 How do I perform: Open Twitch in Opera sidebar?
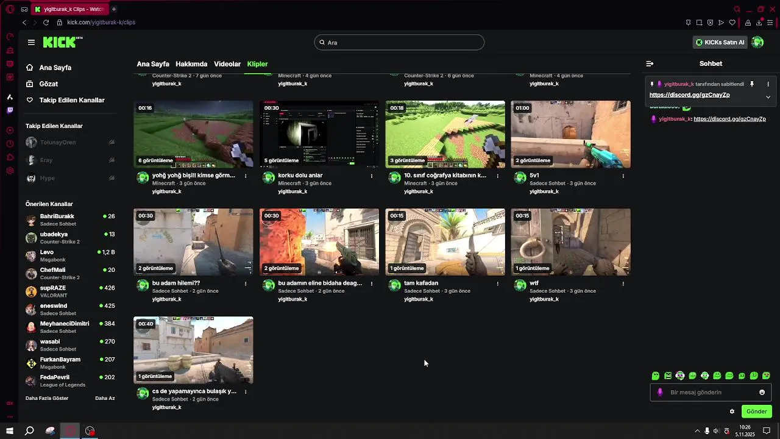pyautogui.click(x=10, y=110)
